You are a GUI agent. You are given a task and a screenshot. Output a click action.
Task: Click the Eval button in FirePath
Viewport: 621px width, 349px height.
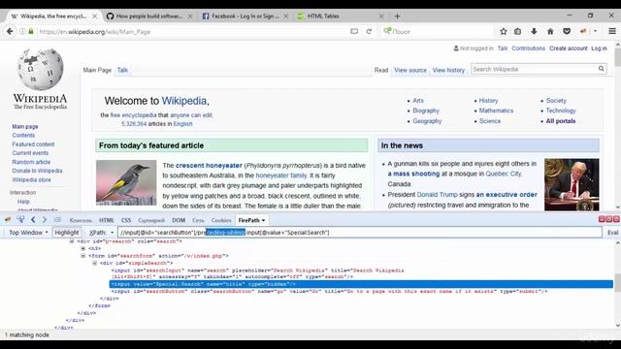[612, 233]
